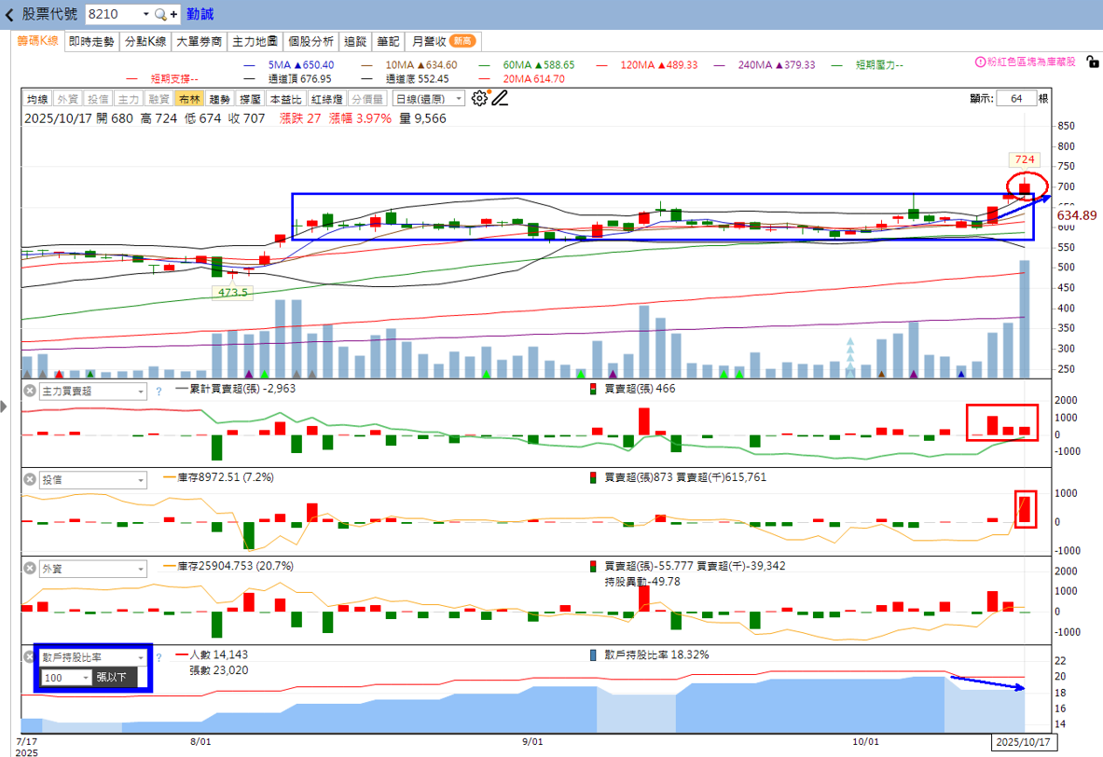Click the 顯示 bar count field showing 64
The height and width of the screenshot is (757, 1103).
click(x=1016, y=99)
